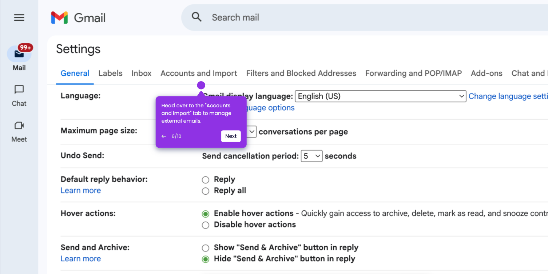Click the Gmail logo
This screenshot has width=548, height=274.
coord(78,17)
